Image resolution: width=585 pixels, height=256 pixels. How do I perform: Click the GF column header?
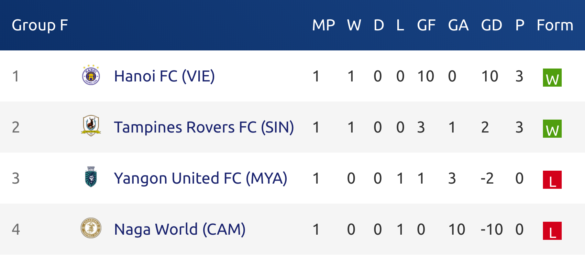pyautogui.click(x=426, y=25)
